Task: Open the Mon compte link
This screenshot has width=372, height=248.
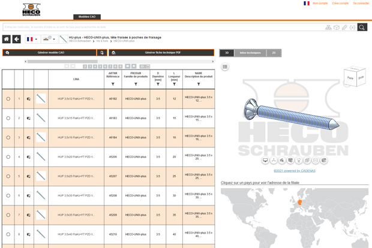Action: [x=320, y=4]
